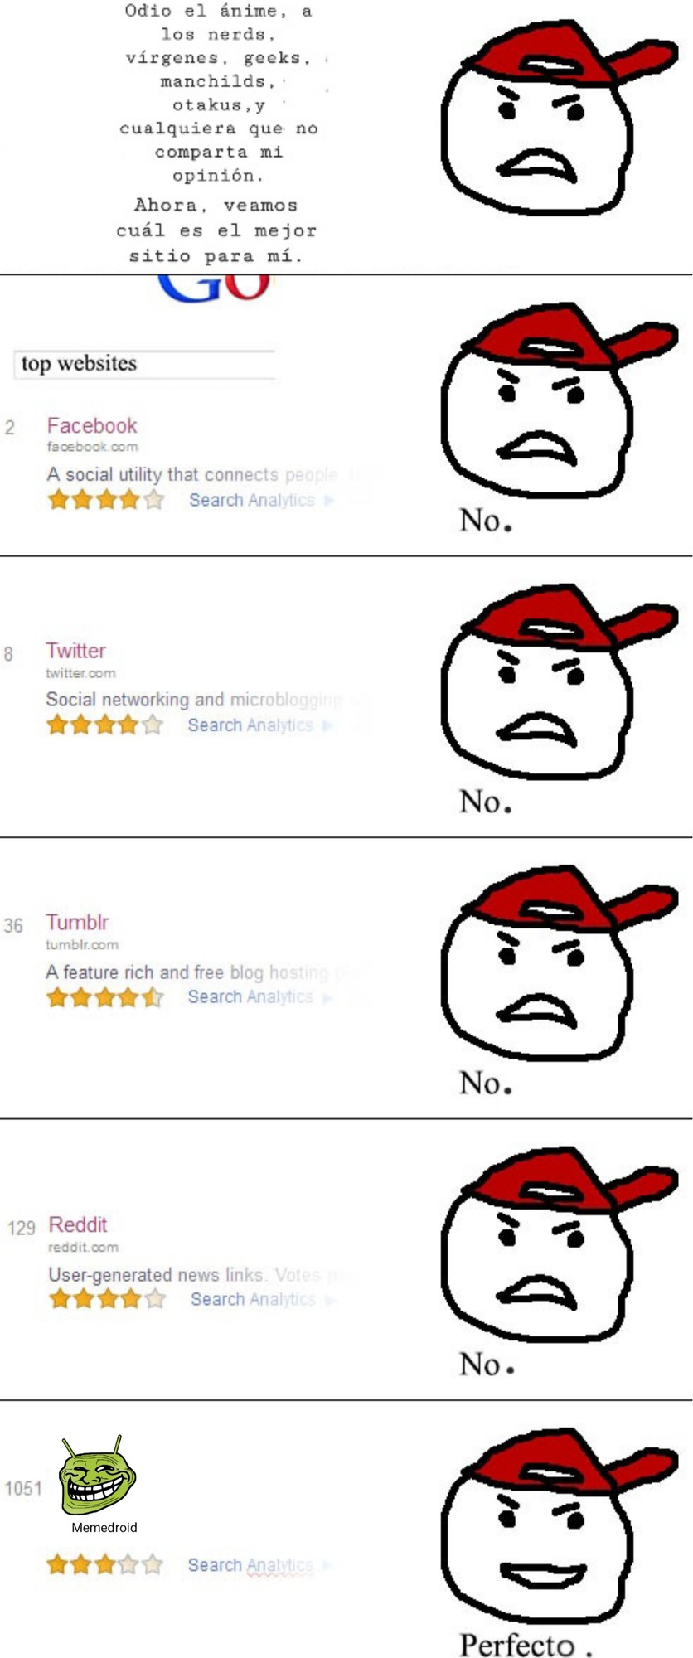693x1658 pixels.
Task: Click Reddit's star rating icons
Action: tap(107, 1299)
